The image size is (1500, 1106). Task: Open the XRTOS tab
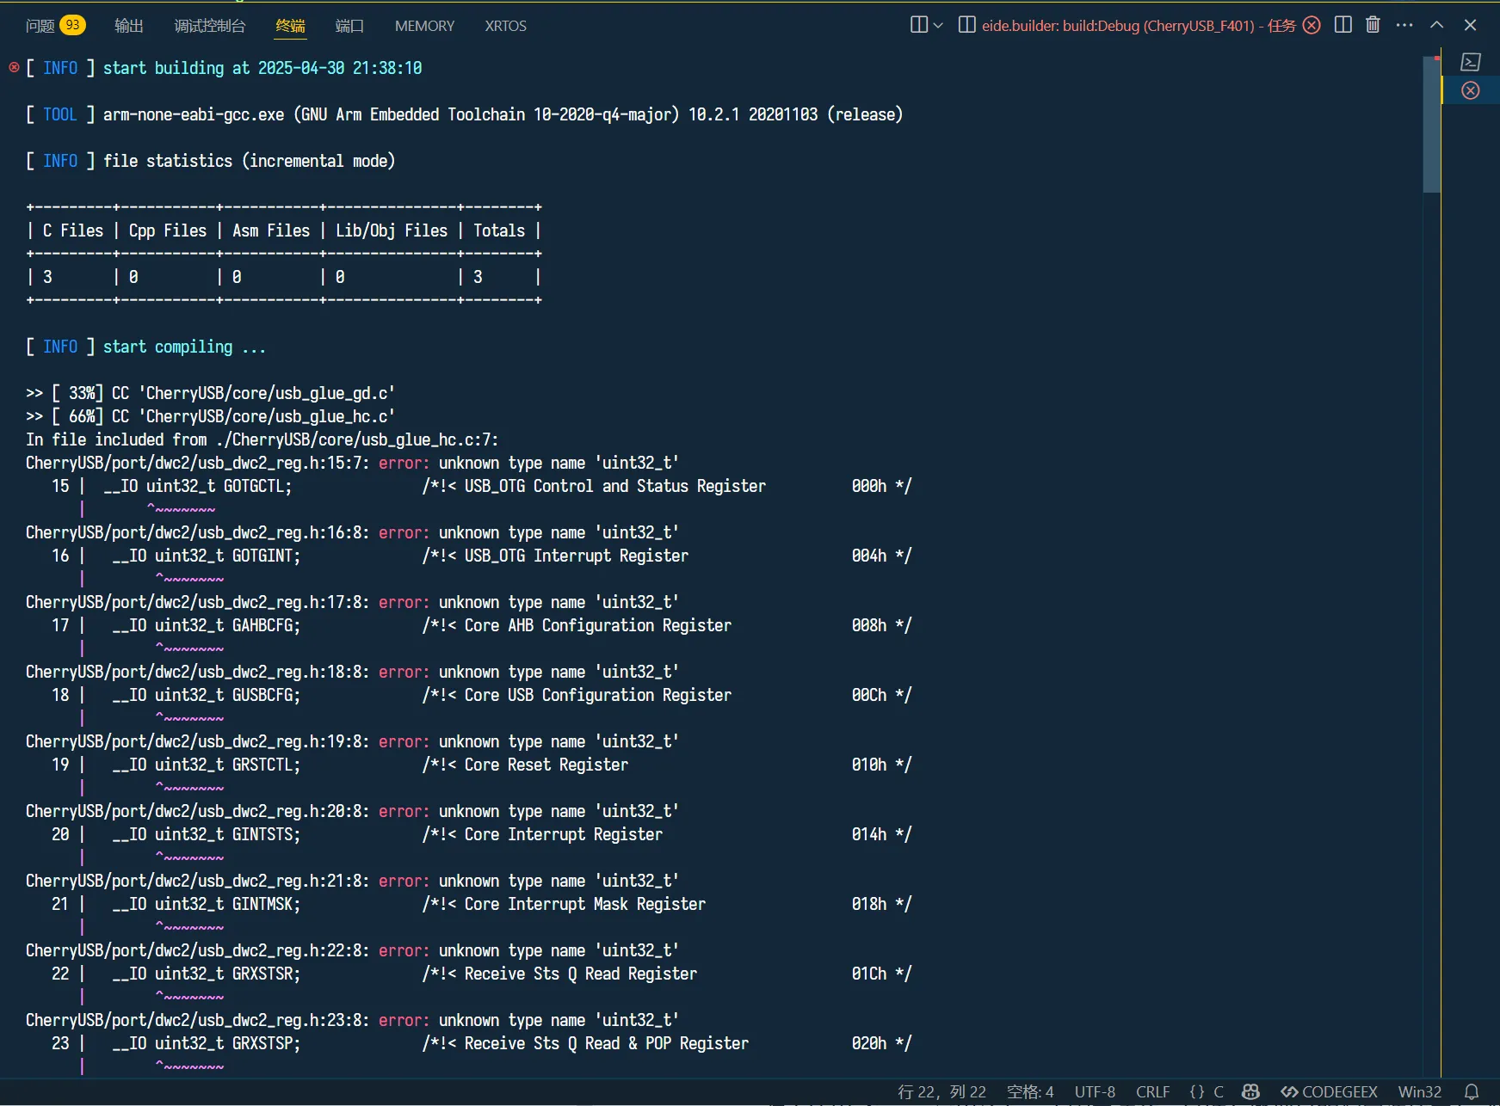coord(505,26)
